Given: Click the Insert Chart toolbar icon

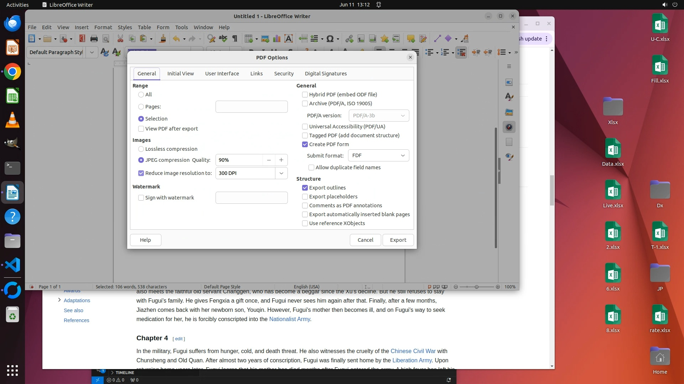Looking at the screenshot, I should click(277, 39).
